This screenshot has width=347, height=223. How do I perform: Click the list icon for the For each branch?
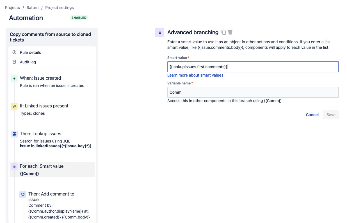14,166
